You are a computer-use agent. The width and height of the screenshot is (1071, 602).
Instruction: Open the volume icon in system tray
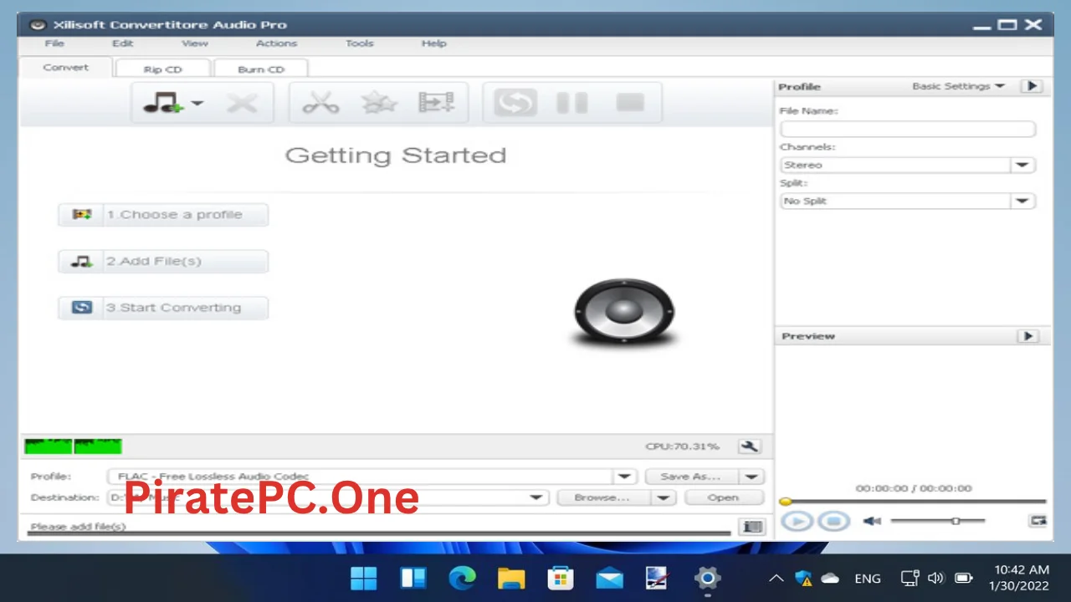pos(936,578)
